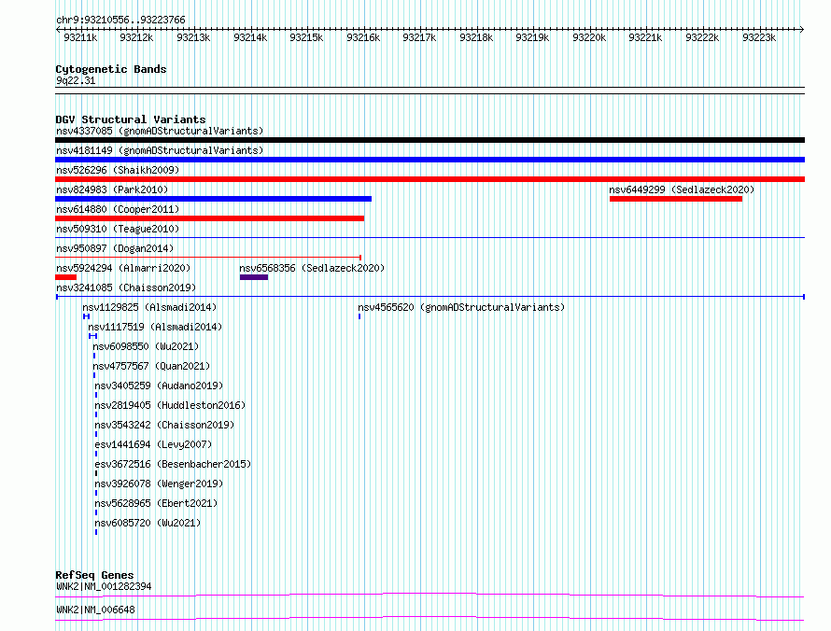
Task: Click the 93216k ruler tick label
Action: point(363,37)
